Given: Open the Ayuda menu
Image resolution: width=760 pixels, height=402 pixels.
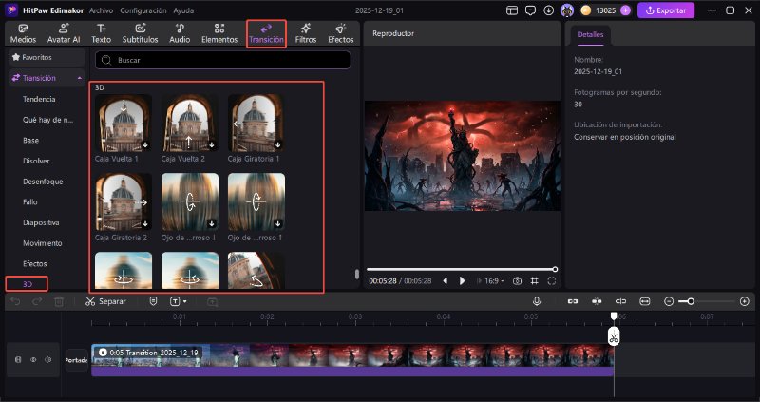Looking at the screenshot, I should click(x=183, y=10).
